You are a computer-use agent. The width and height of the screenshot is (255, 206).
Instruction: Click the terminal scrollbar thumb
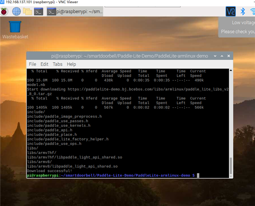click(231, 166)
